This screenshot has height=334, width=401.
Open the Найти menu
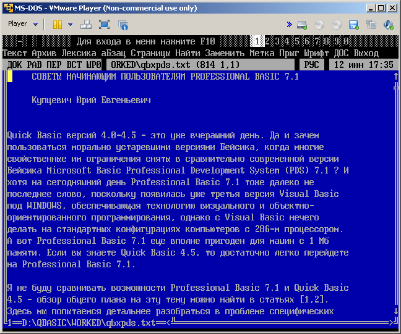click(188, 53)
